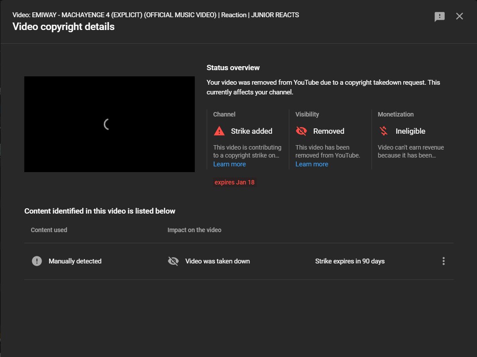
Task: Close the copyright details dialog
Action: (459, 16)
